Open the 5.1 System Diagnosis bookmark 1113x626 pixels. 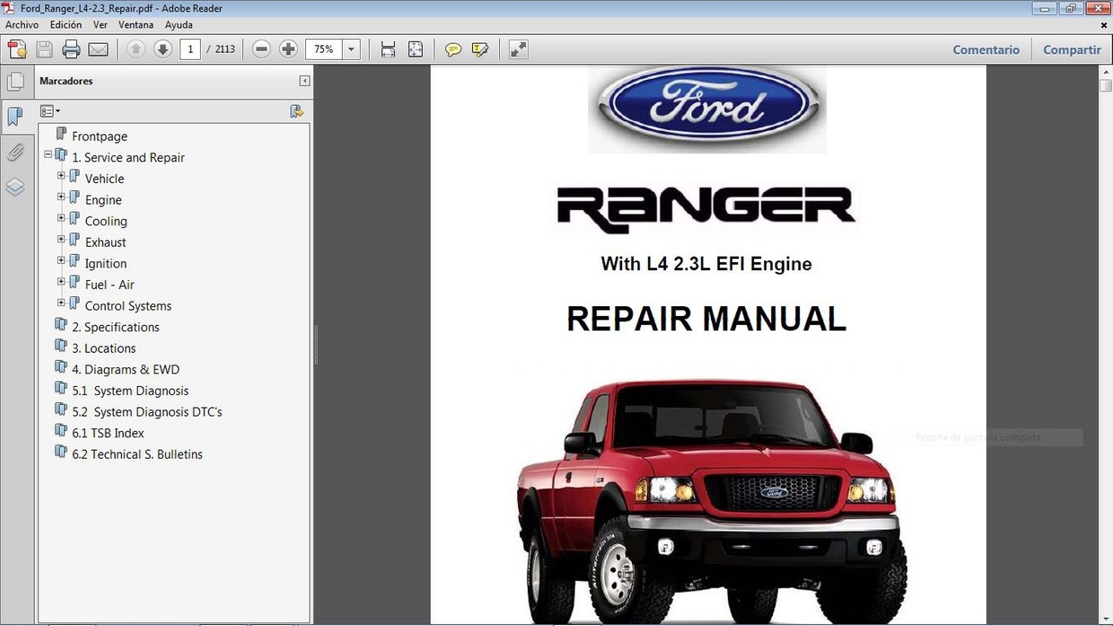point(130,391)
